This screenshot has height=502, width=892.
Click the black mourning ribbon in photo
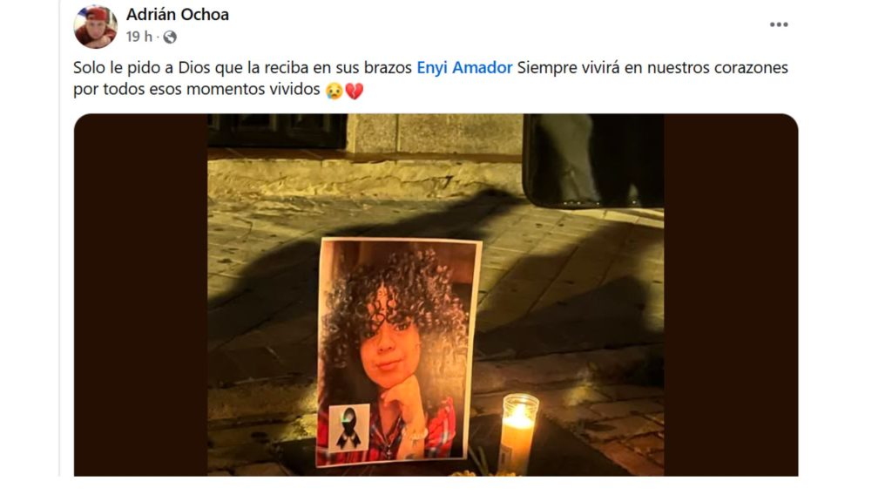348,428
